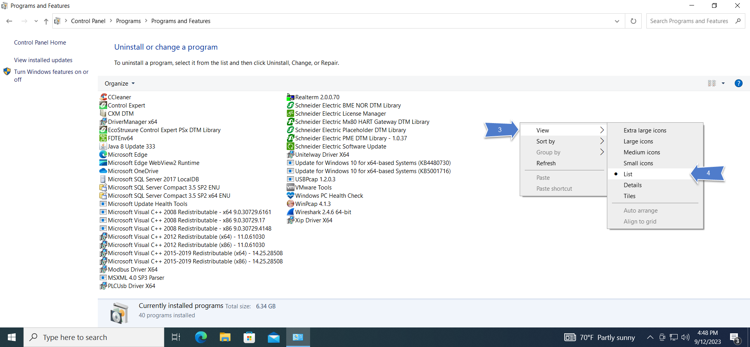This screenshot has width=750, height=347.
Task: Click the Microsoft OneDrive cloud icon
Action: point(103,171)
